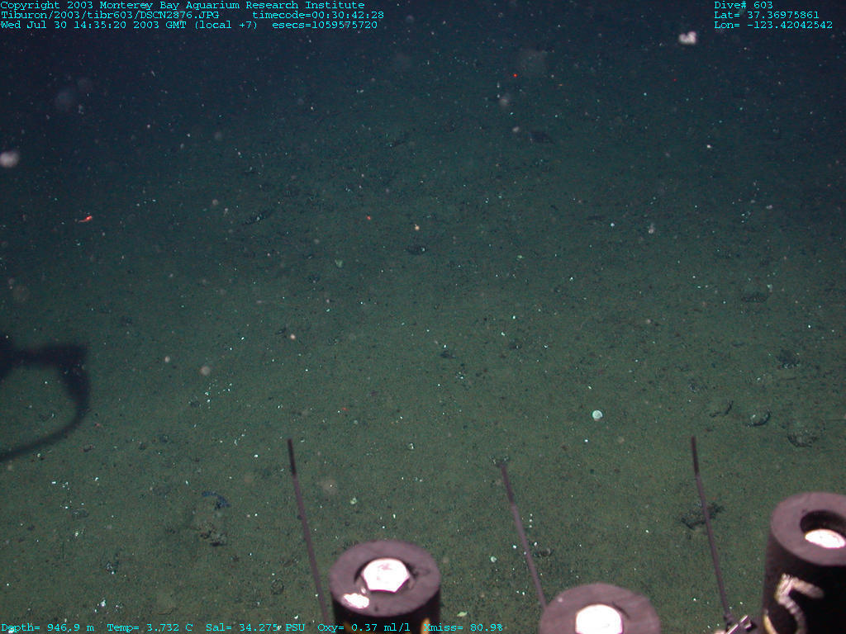Click the Sal= 34.275 PSU readout
846x634 pixels.
coord(255,627)
